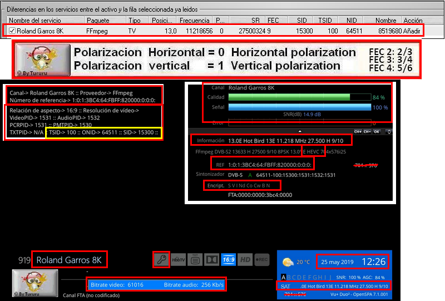This screenshot has height=301, width=445.
Task: Click the blue 16:9 aspect icon
Action: click(x=229, y=259)
